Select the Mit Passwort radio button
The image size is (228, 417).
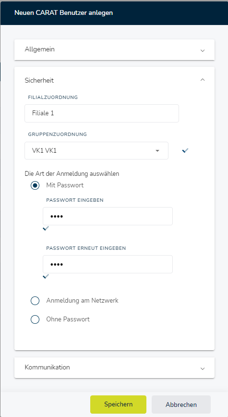coord(35,185)
